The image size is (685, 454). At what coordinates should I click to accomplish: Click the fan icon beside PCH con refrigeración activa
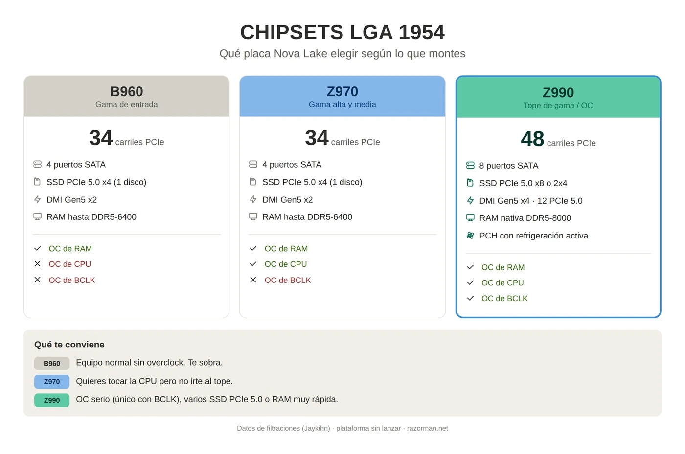[x=470, y=235]
